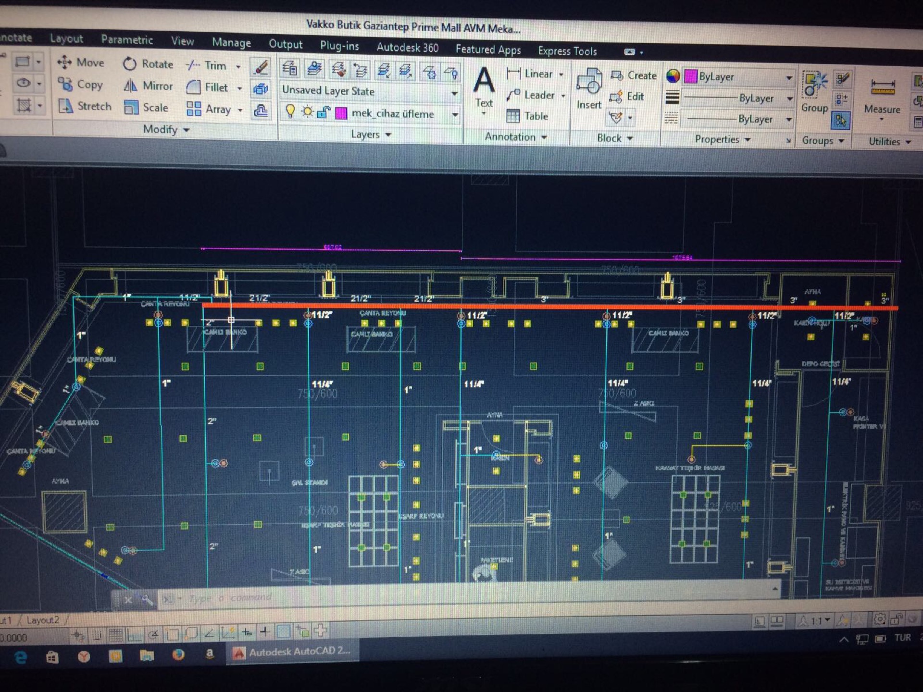Click the Erase tool icon
This screenshot has width=923, height=692.
(x=261, y=67)
